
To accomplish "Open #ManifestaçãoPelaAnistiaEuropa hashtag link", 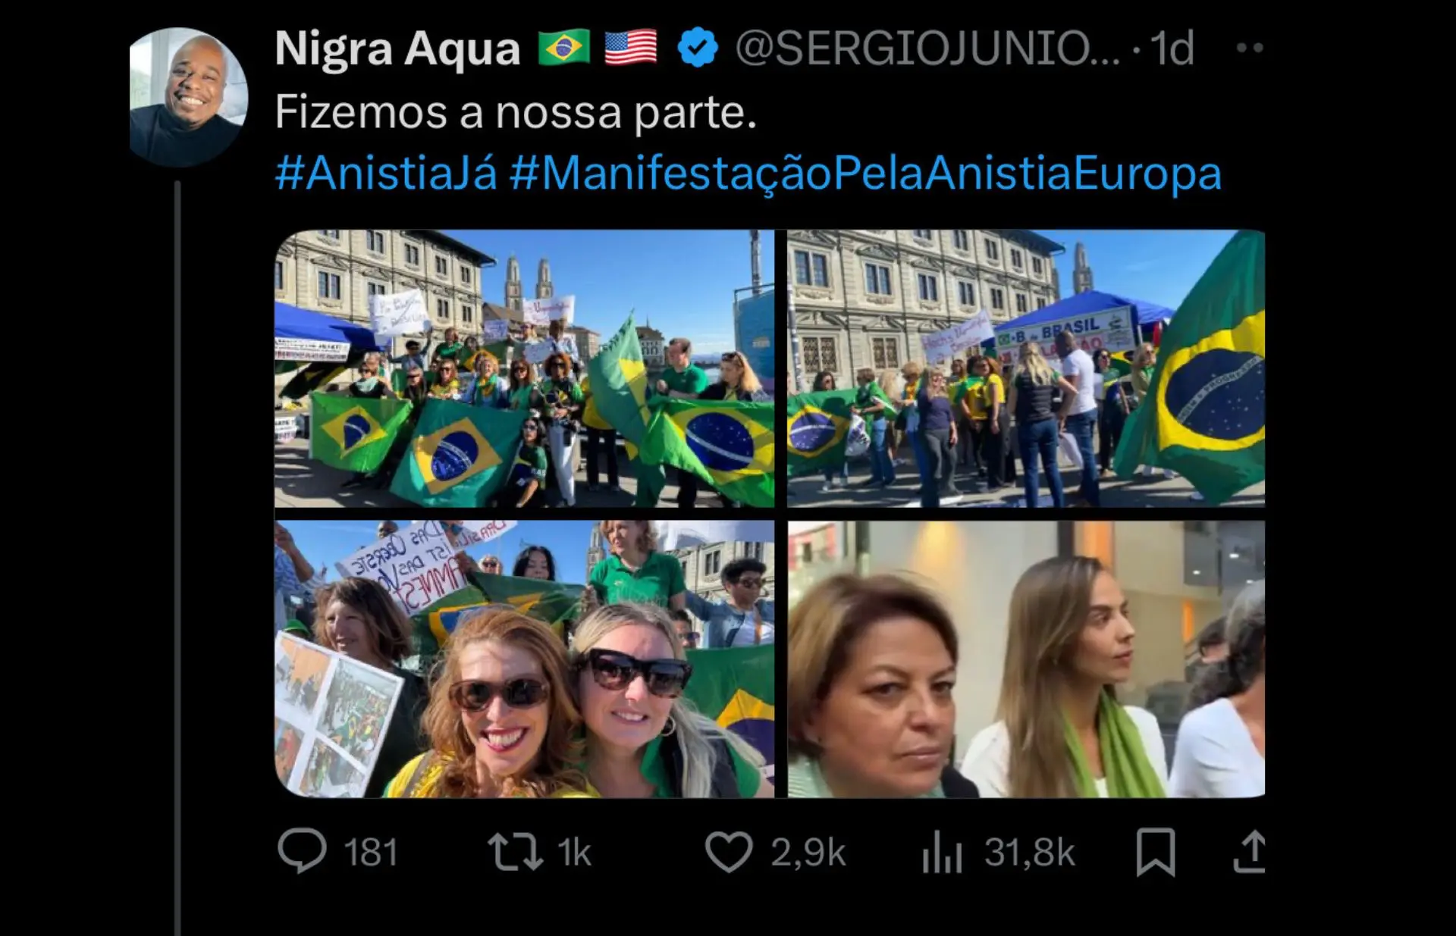I will (865, 174).
